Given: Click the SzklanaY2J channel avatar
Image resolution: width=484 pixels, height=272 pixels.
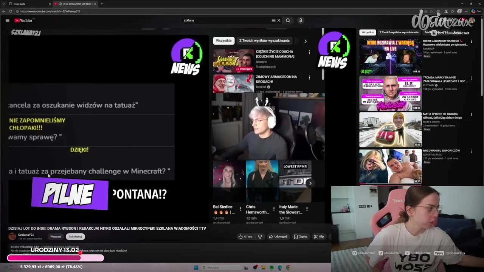Looking at the screenshot, I should click(12, 236).
